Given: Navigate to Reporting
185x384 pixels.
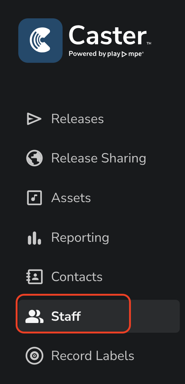Looking at the screenshot, I should 80,238.
